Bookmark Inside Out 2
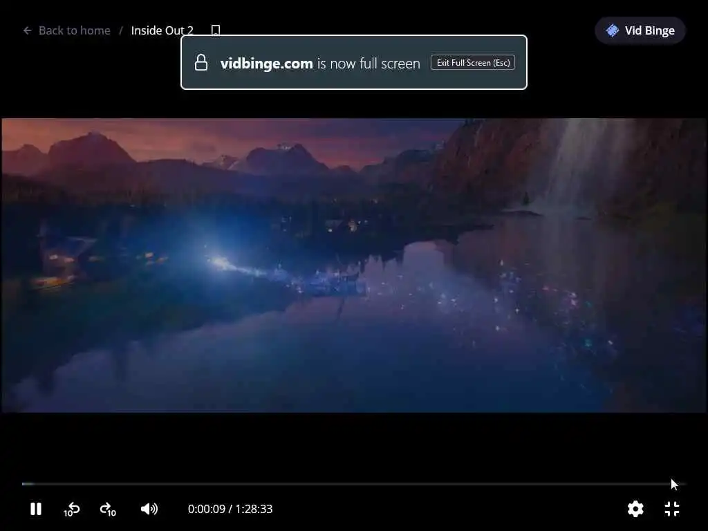The image size is (708, 531). (x=216, y=30)
